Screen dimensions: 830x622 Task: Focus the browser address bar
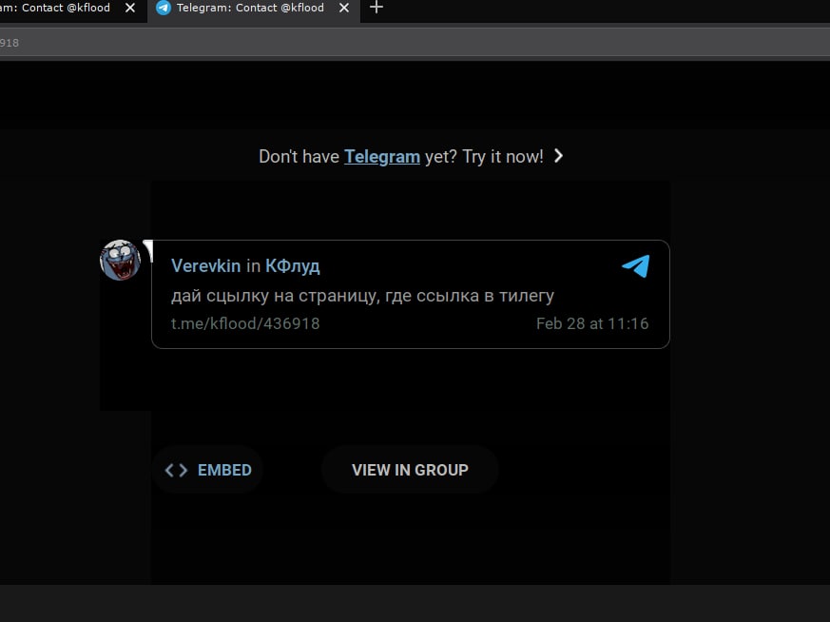pos(415,43)
